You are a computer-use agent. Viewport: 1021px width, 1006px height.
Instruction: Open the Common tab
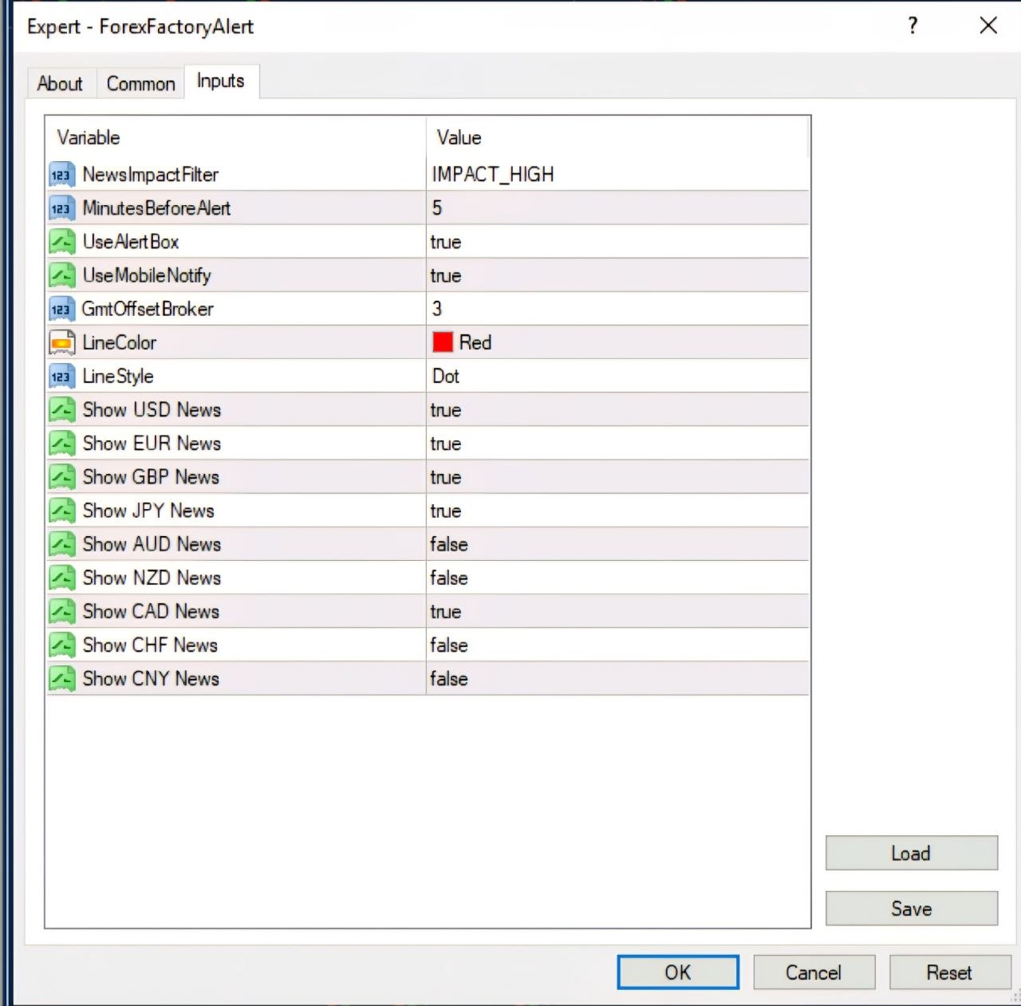(x=141, y=84)
